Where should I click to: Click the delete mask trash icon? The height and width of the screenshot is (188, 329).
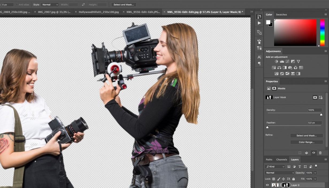pyautogui.click(x=320, y=153)
